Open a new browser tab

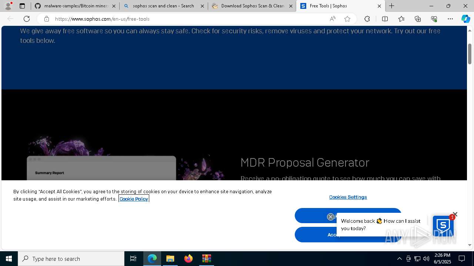click(x=391, y=6)
